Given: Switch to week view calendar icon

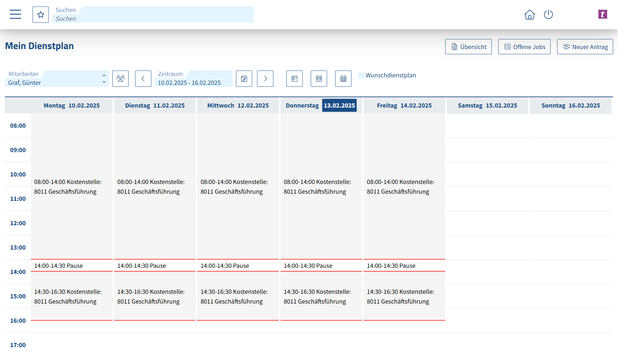Looking at the screenshot, I should (319, 79).
